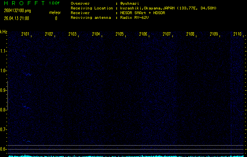The height and width of the screenshot is (157, 247).
Task: Click the gray vertical range bar near 0.9 kHz
Action: (7, 95)
